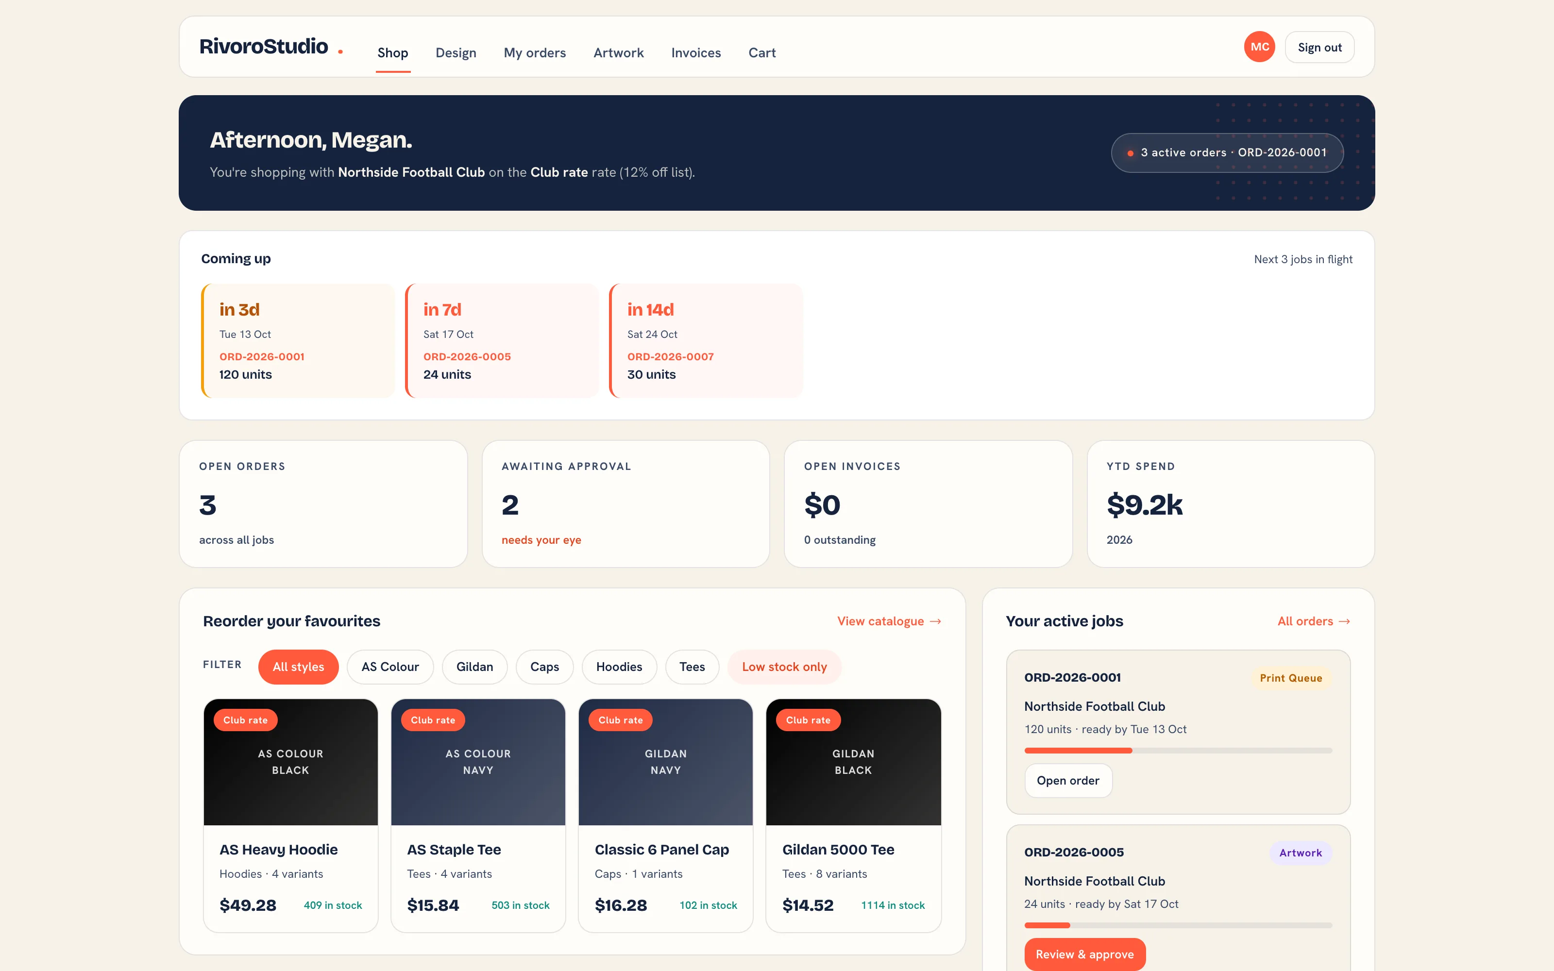Filter favourites by Hoodies
Viewport: 1554px width, 971px height.
coord(619,667)
